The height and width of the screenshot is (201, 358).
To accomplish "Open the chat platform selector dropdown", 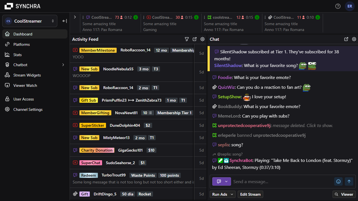I will pos(222,181).
